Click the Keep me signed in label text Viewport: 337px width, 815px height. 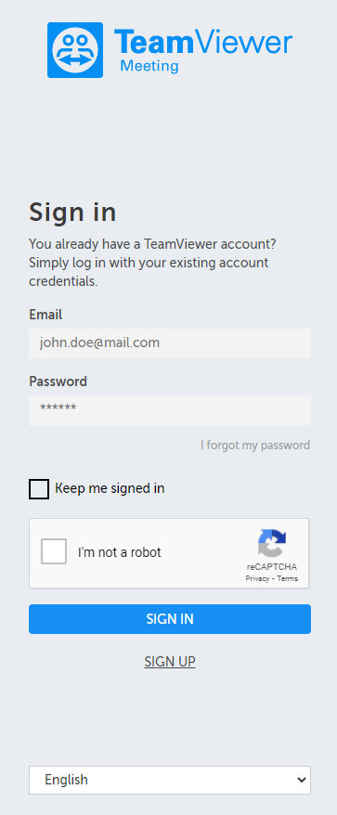pos(110,488)
